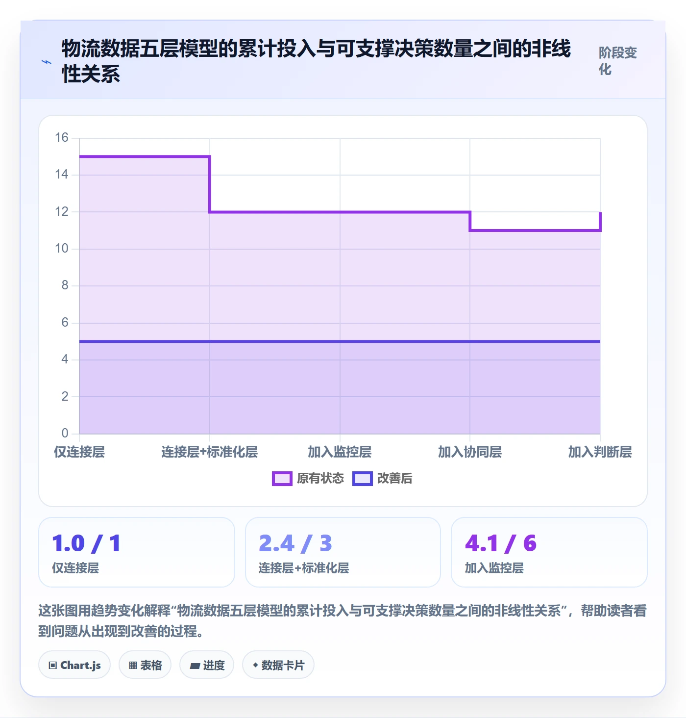The width and height of the screenshot is (686, 718).
Task: Click the description paragraph below cards
Action: (x=343, y=621)
